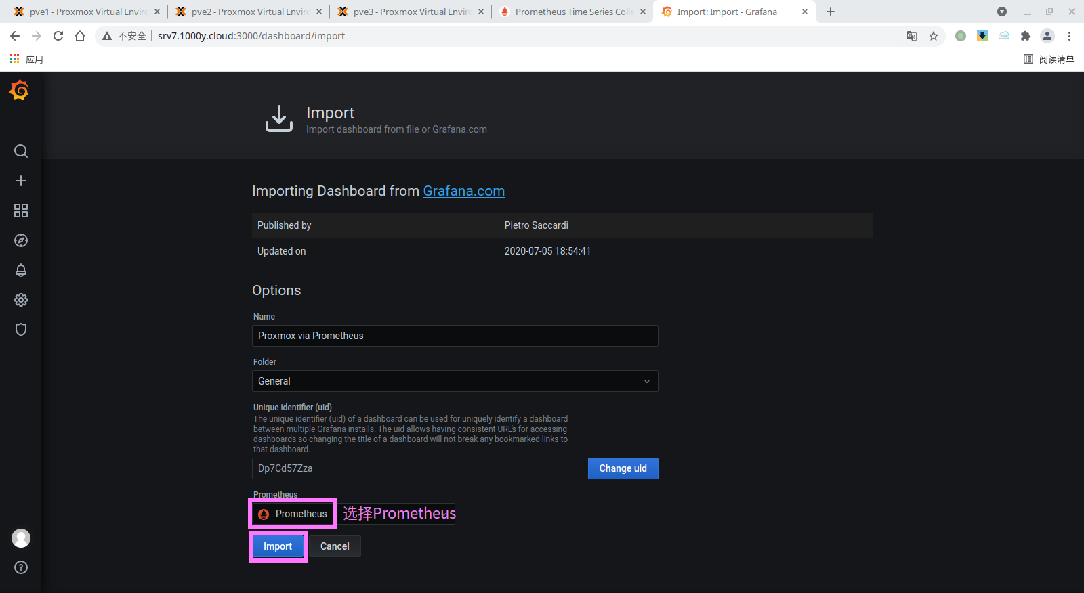Click the blue Import button
The width and height of the screenshot is (1084, 593).
(x=278, y=546)
